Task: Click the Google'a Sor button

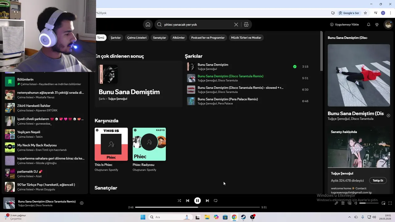Action: pyautogui.click(x=349, y=13)
